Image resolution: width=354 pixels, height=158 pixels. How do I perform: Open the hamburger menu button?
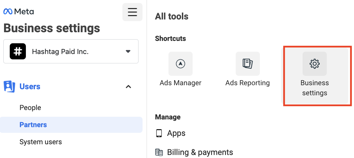pyautogui.click(x=132, y=12)
